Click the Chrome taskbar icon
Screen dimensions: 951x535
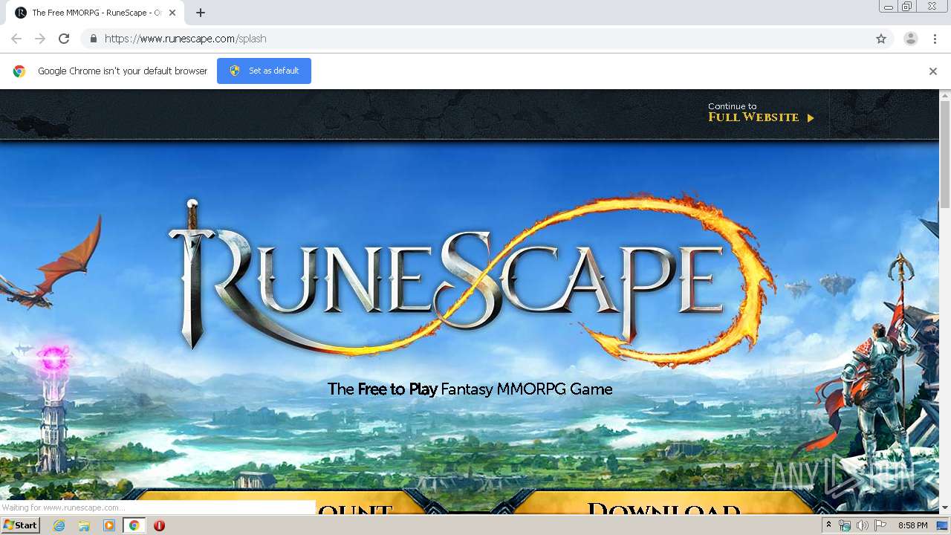[x=134, y=525]
